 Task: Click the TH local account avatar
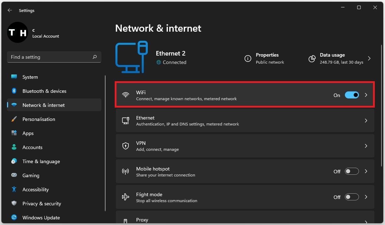tap(18, 33)
